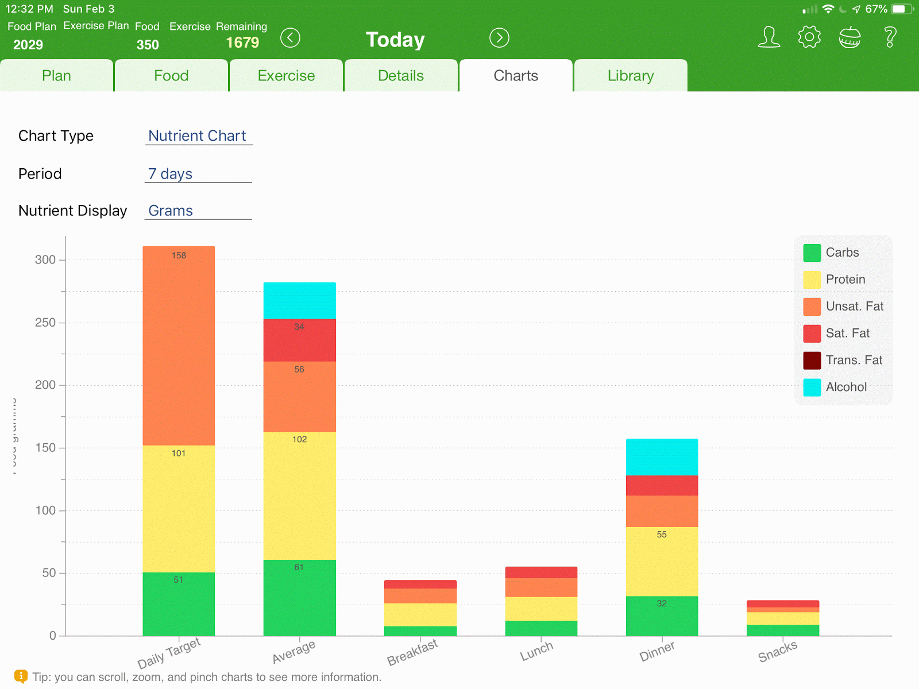Screen dimensions: 919x689
Task: Tap the Carbs green legend swatch
Action: (x=812, y=253)
